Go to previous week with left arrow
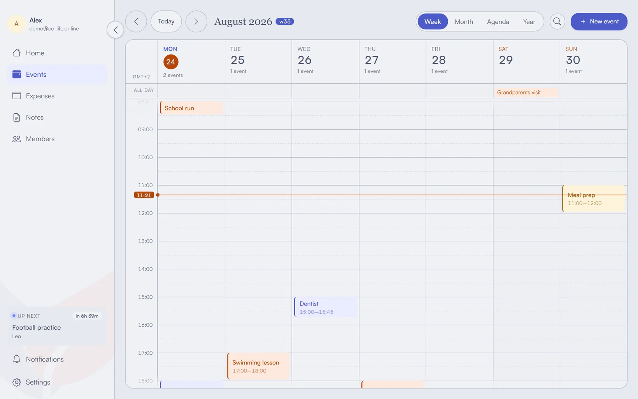This screenshot has height=399, width=638. pos(136,21)
